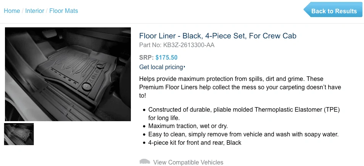Open Get local pricing link

tap(161, 67)
